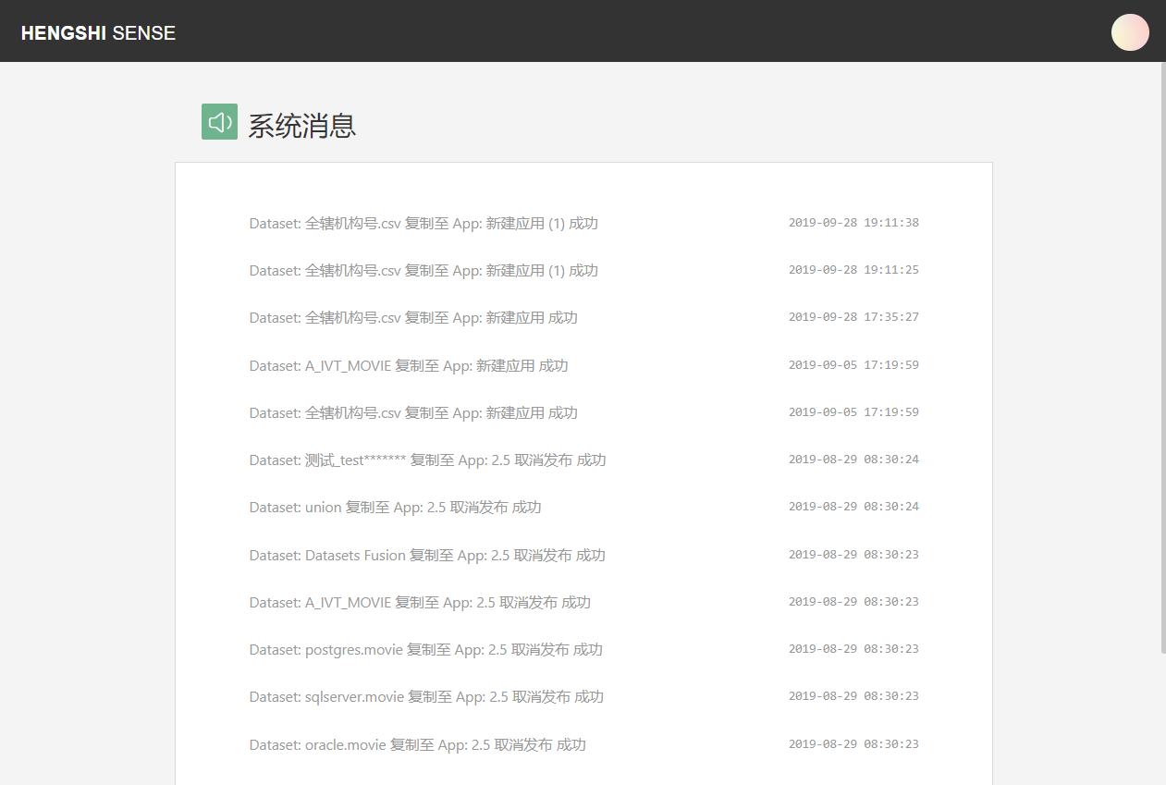Open the 全辖机构号.csv message stamped 17:35:27
Screen dimensions: 1166x785
tap(413, 317)
